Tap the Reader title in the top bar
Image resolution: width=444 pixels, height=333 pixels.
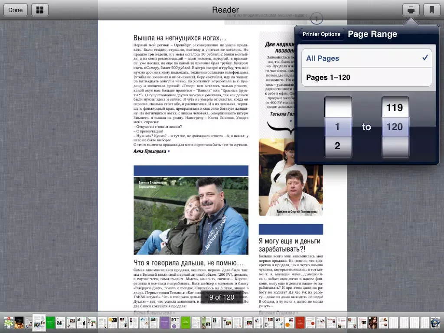(225, 10)
